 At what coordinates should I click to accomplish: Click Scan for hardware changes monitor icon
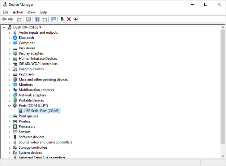tap(53, 19)
